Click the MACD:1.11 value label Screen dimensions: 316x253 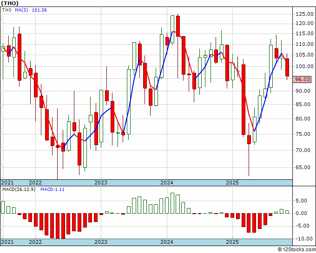[x=53, y=190]
